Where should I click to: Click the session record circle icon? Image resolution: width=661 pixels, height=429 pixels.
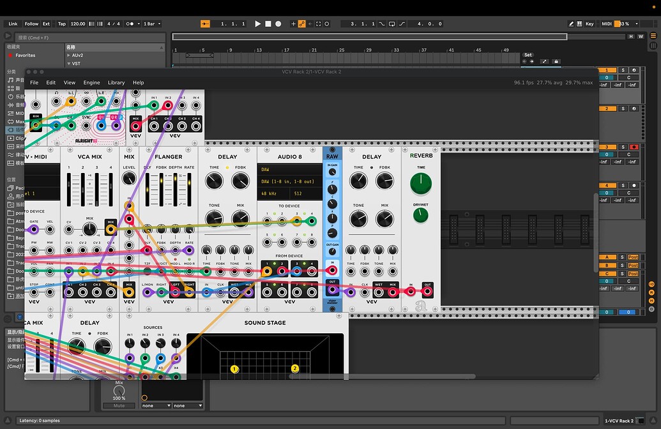(327, 24)
